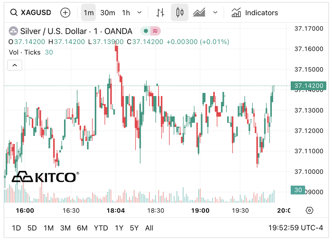This screenshot has height=241, width=332.
Task: Click the open value O37.14200
Action: [27, 42]
